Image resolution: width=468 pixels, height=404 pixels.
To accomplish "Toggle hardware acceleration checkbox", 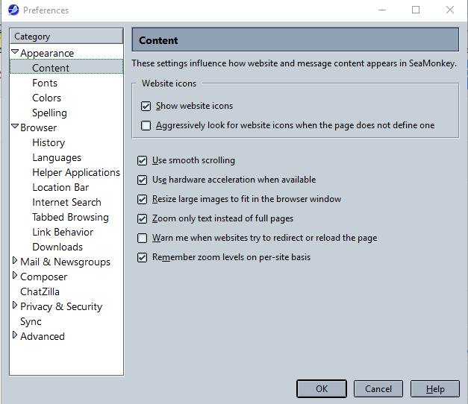I will pos(143,180).
